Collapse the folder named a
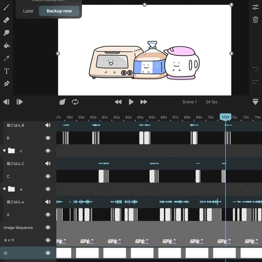The width and height of the screenshot is (262, 262). click(x=5, y=189)
